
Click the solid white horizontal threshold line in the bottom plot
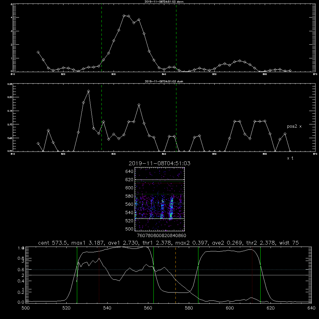168,275
